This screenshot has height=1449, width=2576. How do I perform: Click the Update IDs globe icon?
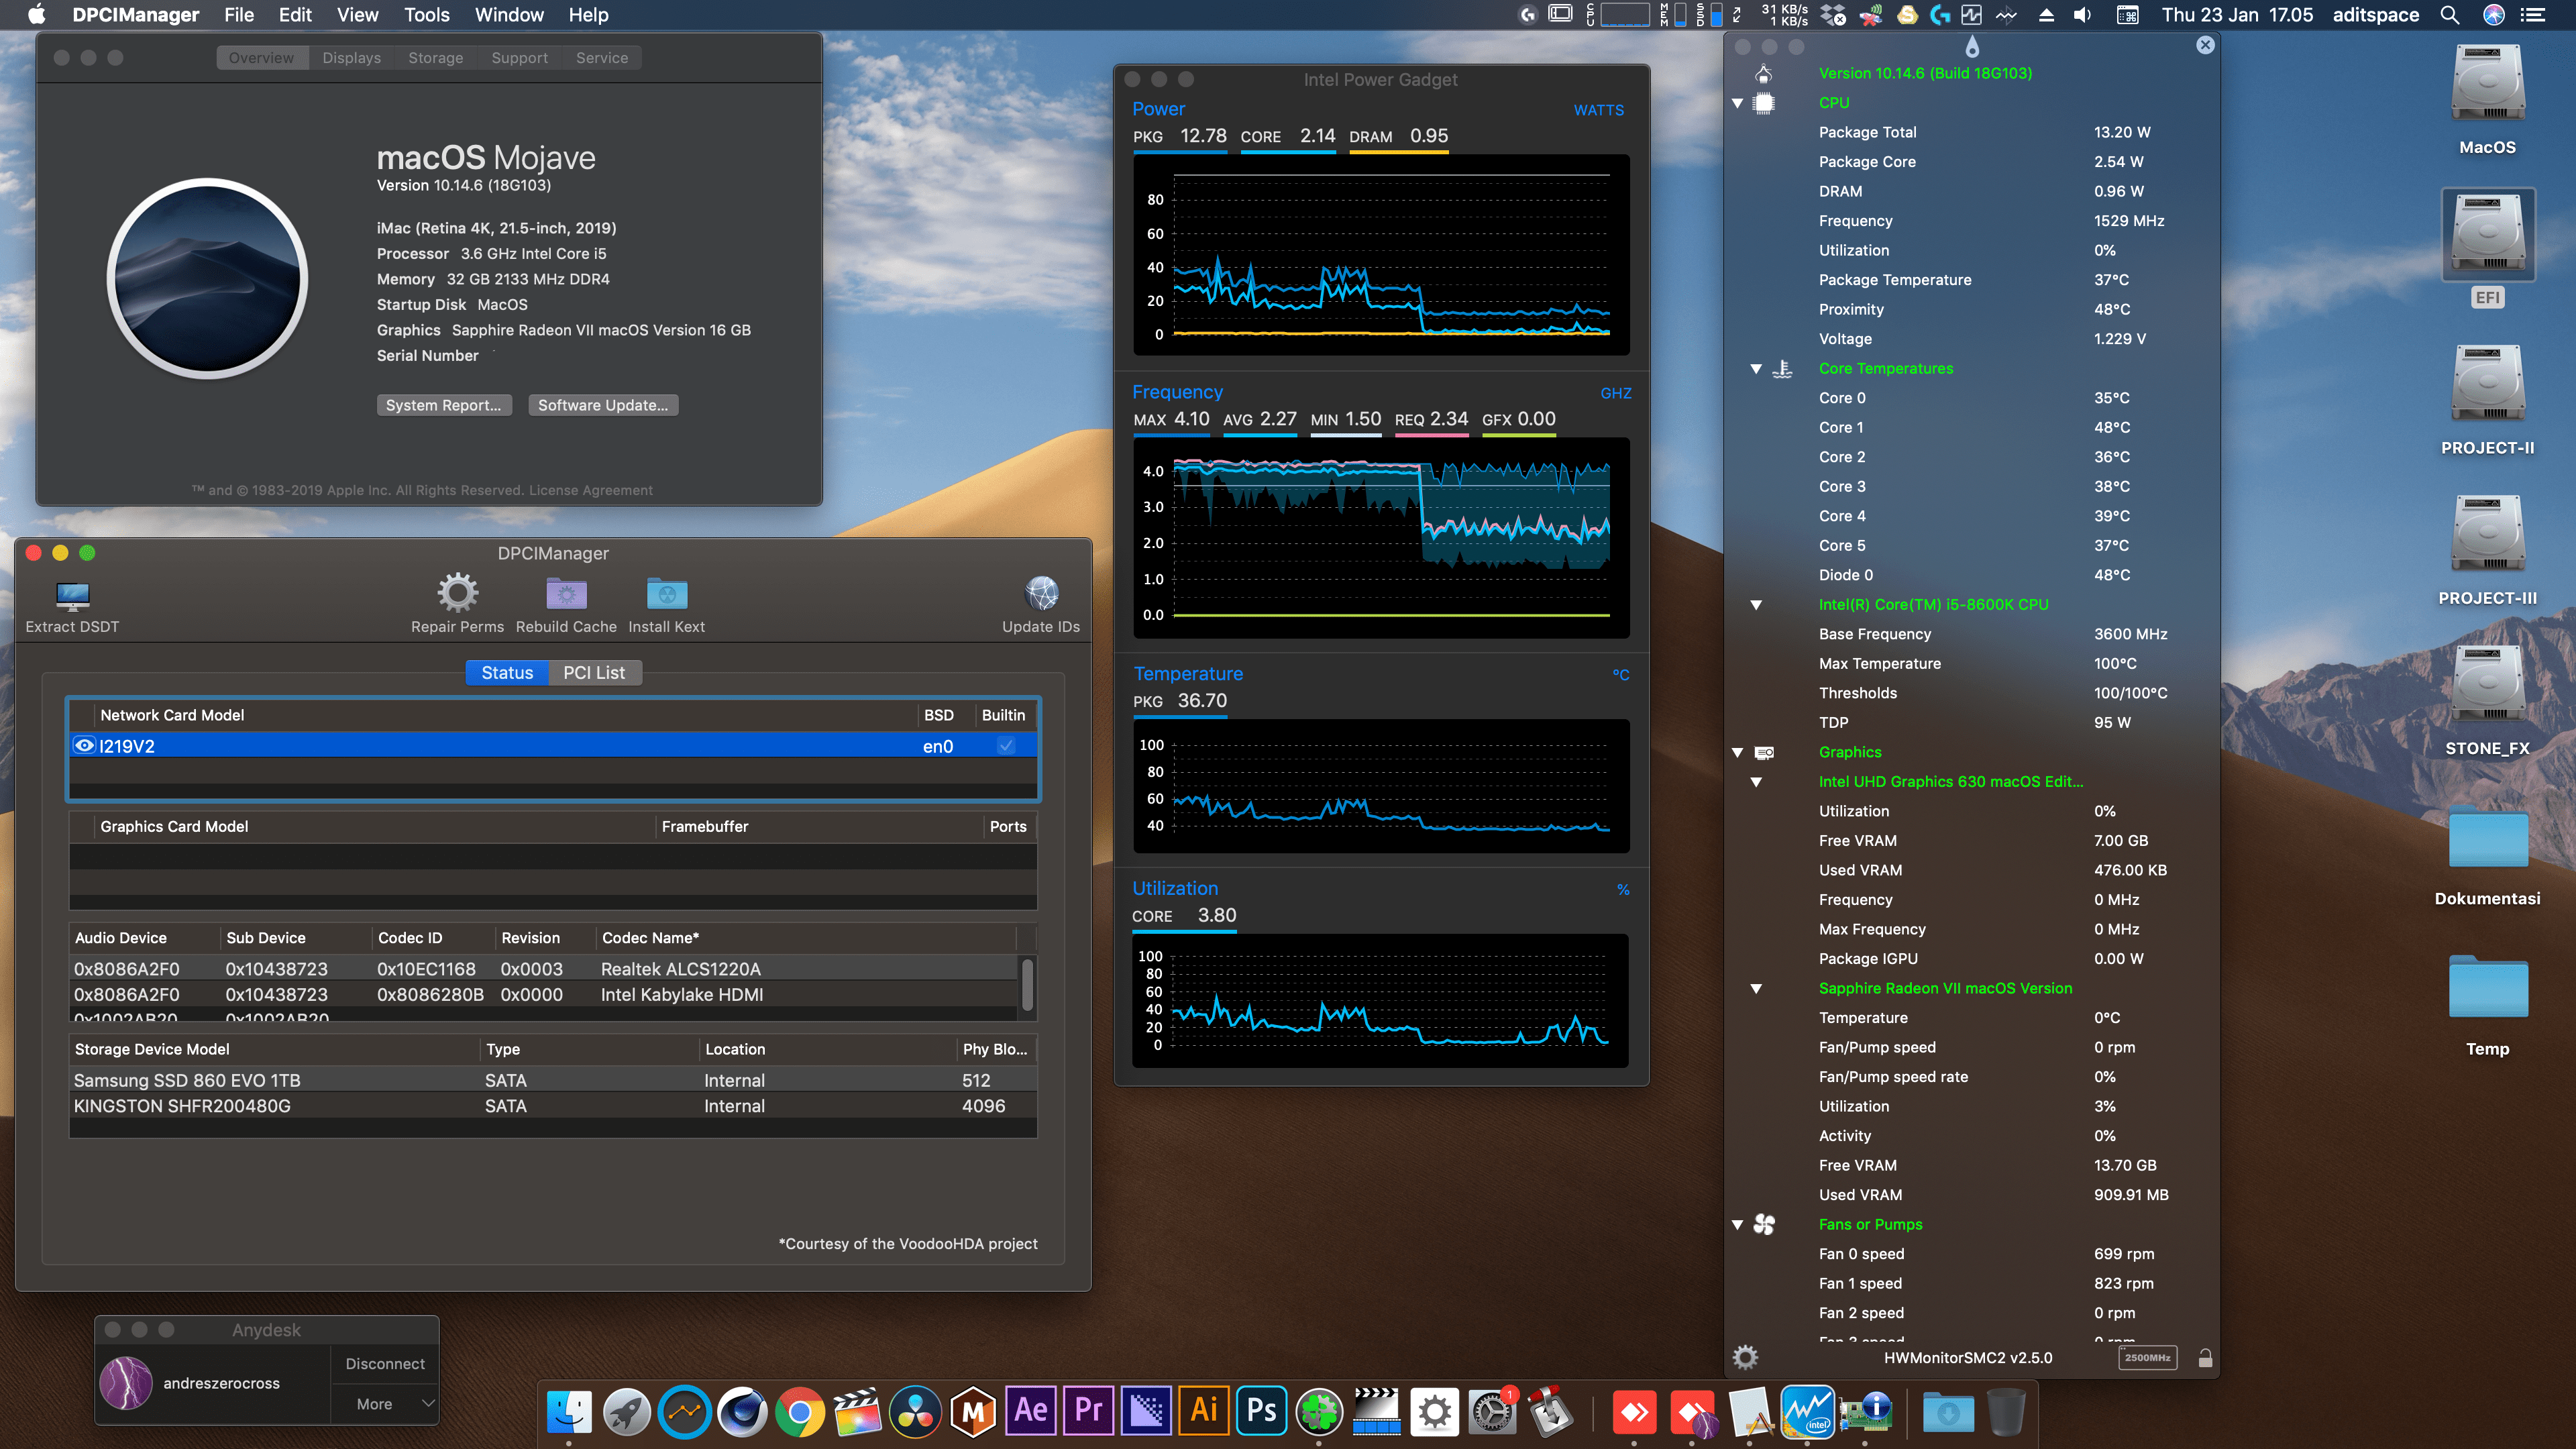point(1041,593)
